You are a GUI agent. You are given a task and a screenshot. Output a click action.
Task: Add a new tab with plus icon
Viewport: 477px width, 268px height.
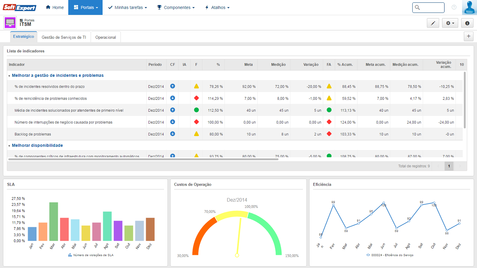tap(469, 36)
